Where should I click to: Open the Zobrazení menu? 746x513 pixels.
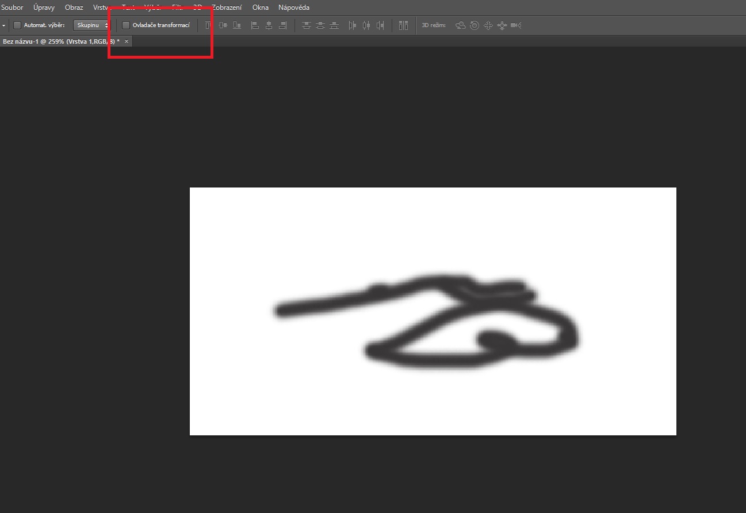(227, 7)
